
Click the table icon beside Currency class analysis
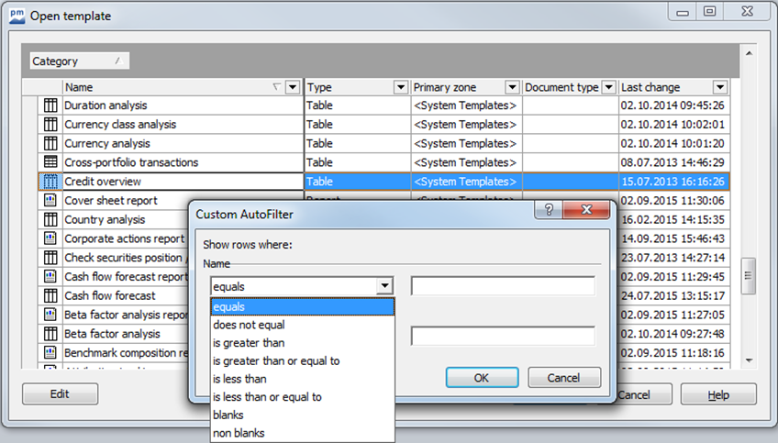tap(50, 125)
